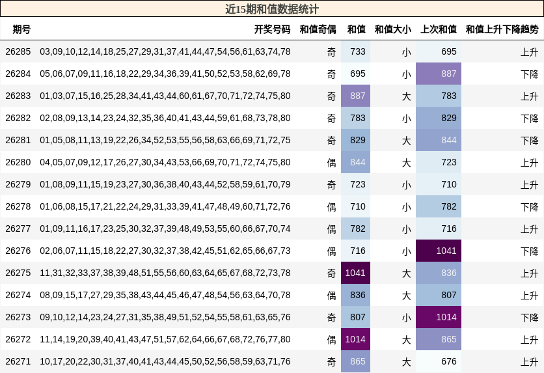Screen dimensions: 544x373
Task: Select the 和值 column header
Action: tap(357, 29)
